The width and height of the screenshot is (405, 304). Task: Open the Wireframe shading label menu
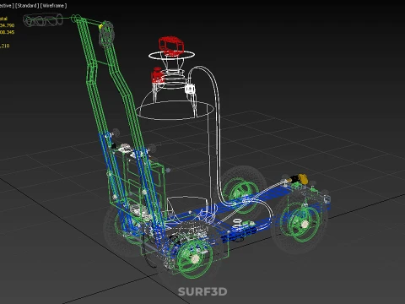click(53, 6)
